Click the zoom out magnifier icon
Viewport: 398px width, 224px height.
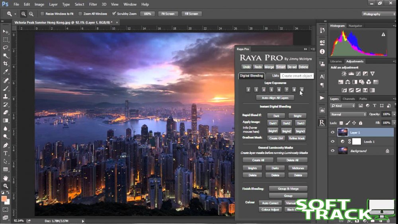tap(31, 14)
